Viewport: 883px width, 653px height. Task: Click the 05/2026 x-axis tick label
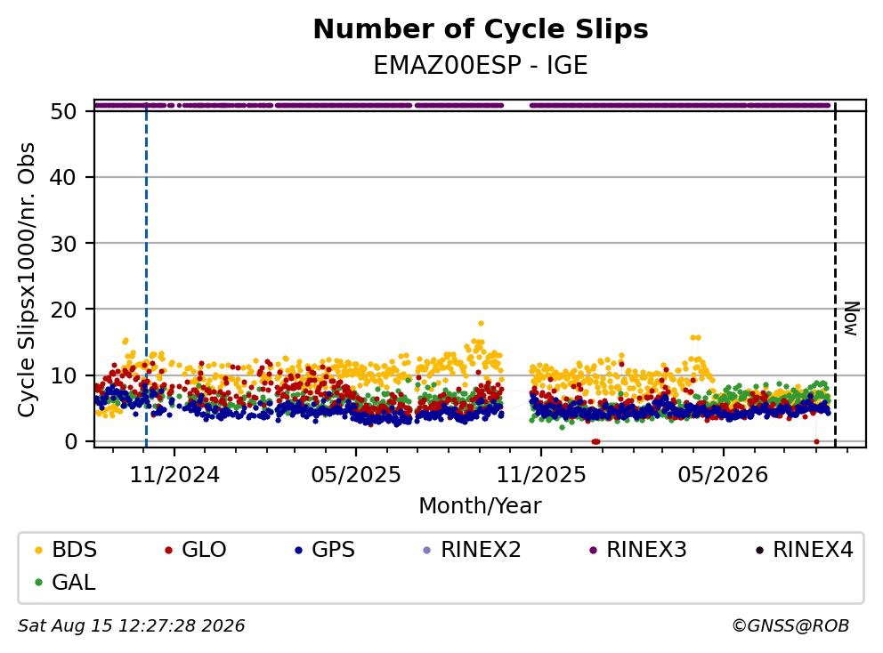(x=723, y=475)
